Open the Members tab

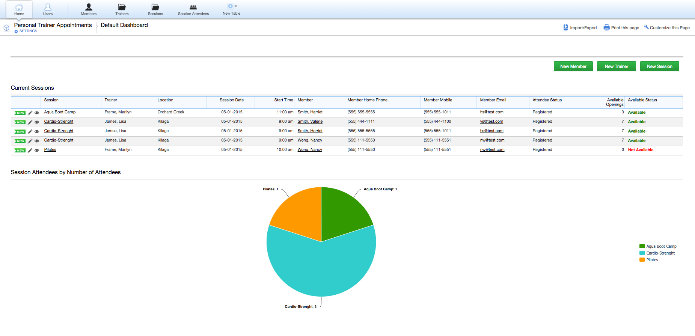pos(89,9)
